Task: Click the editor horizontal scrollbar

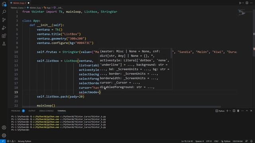Action: (x=122, y=107)
